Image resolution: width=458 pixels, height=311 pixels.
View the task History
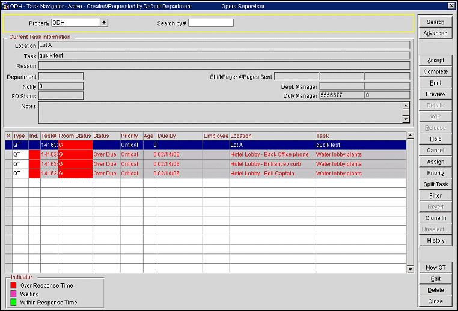pos(435,241)
